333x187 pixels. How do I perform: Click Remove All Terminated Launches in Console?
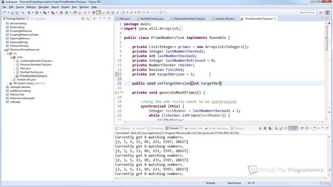(x=270, y=128)
